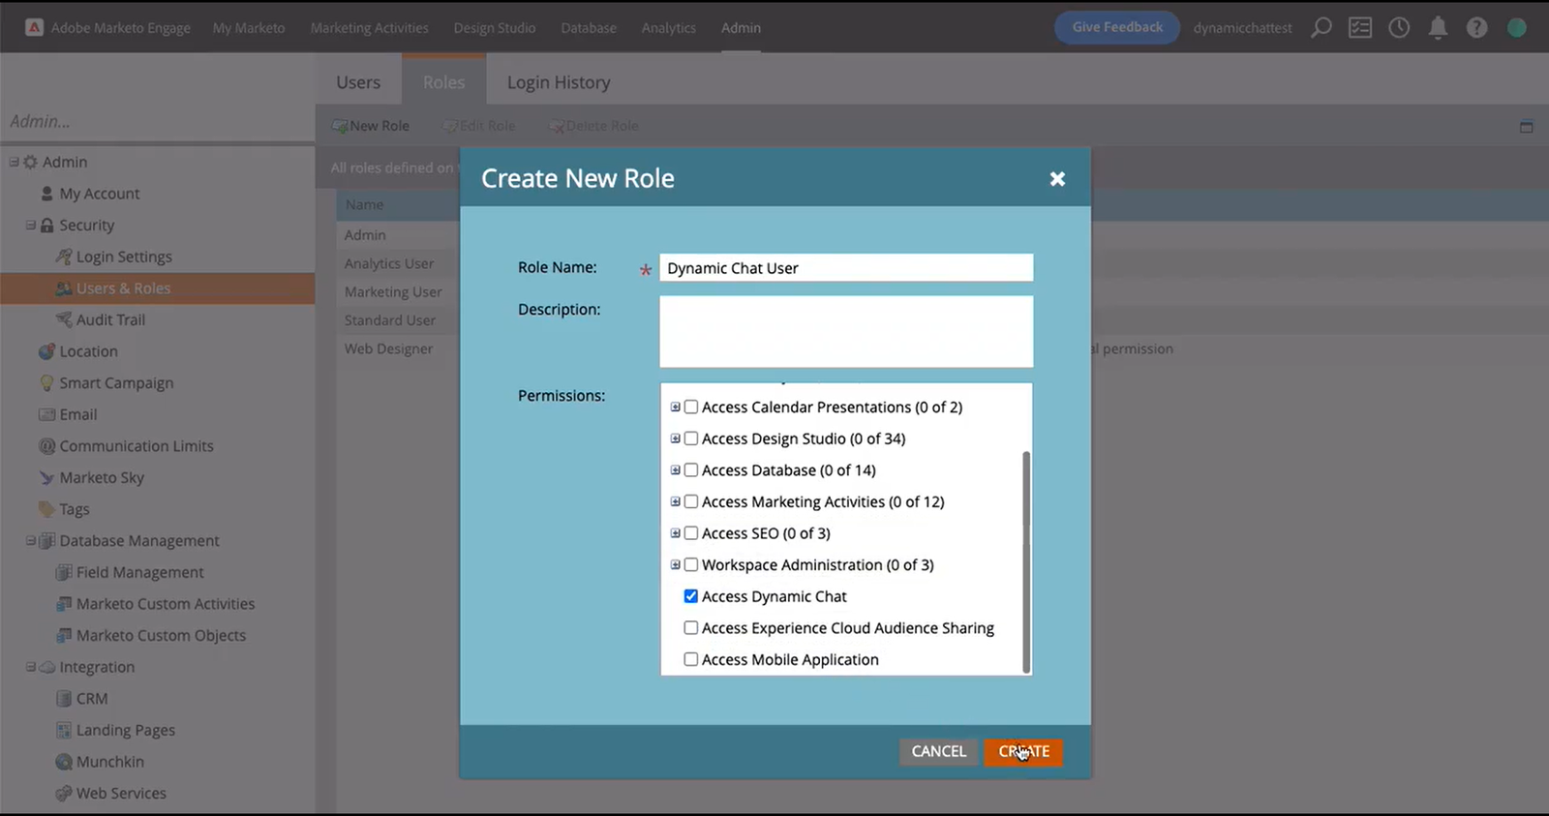Click the Location globe icon
The width and height of the screenshot is (1549, 816).
tap(46, 351)
